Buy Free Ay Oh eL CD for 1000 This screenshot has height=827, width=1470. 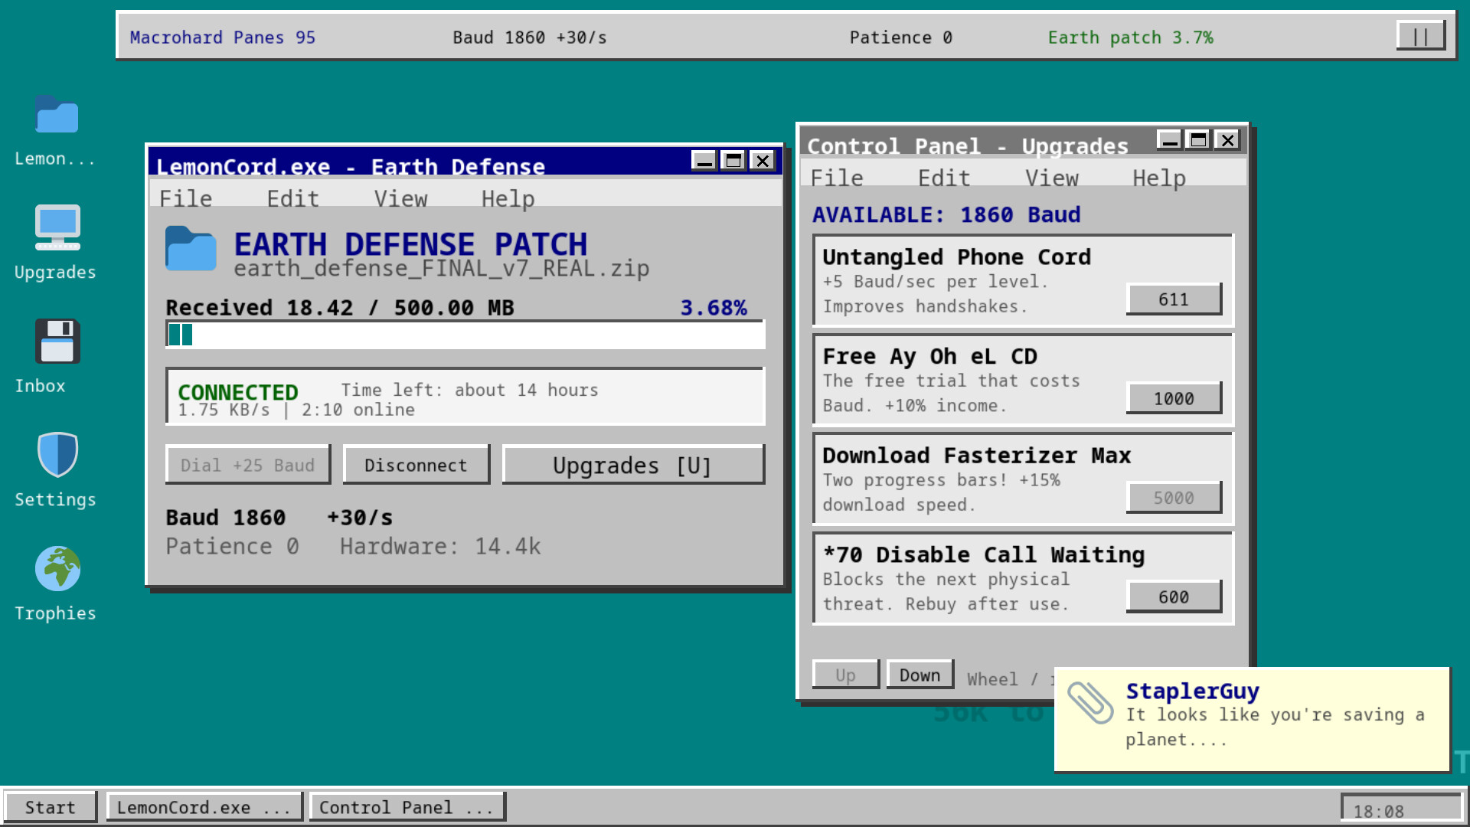point(1174,398)
